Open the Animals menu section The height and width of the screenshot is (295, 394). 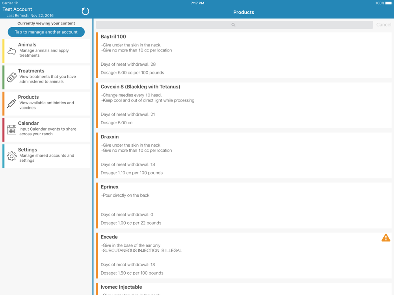pos(46,51)
